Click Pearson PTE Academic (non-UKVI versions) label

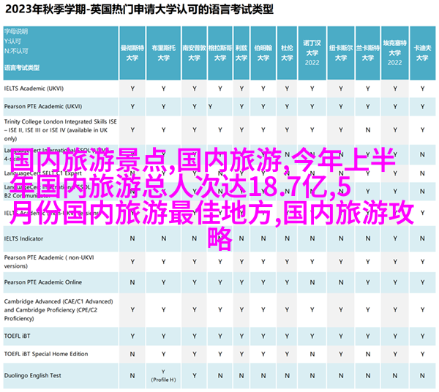(x=49, y=262)
